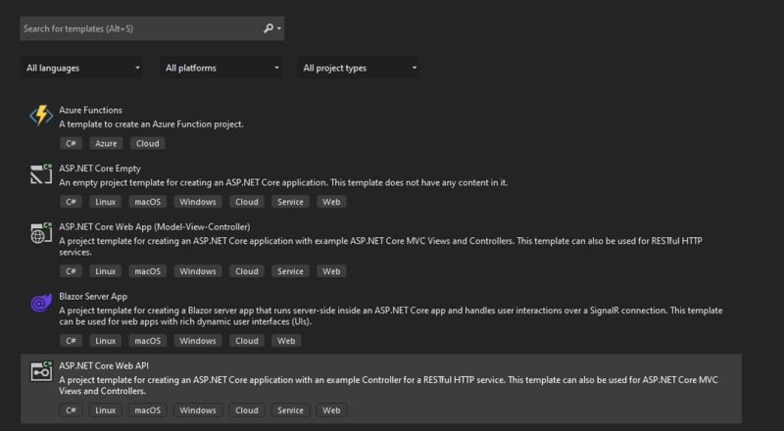Select the Blazor Server App template title
The height and width of the screenshot is (431, 784).
click(x=93, y=296)
